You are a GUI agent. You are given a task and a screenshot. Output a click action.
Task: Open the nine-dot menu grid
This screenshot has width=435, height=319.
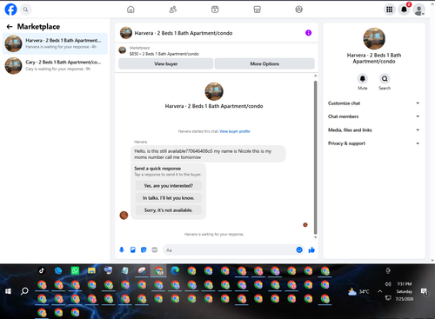[390, 10]
